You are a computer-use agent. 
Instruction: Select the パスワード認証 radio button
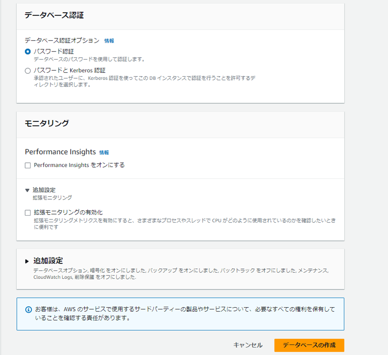[x=28, y=52]
